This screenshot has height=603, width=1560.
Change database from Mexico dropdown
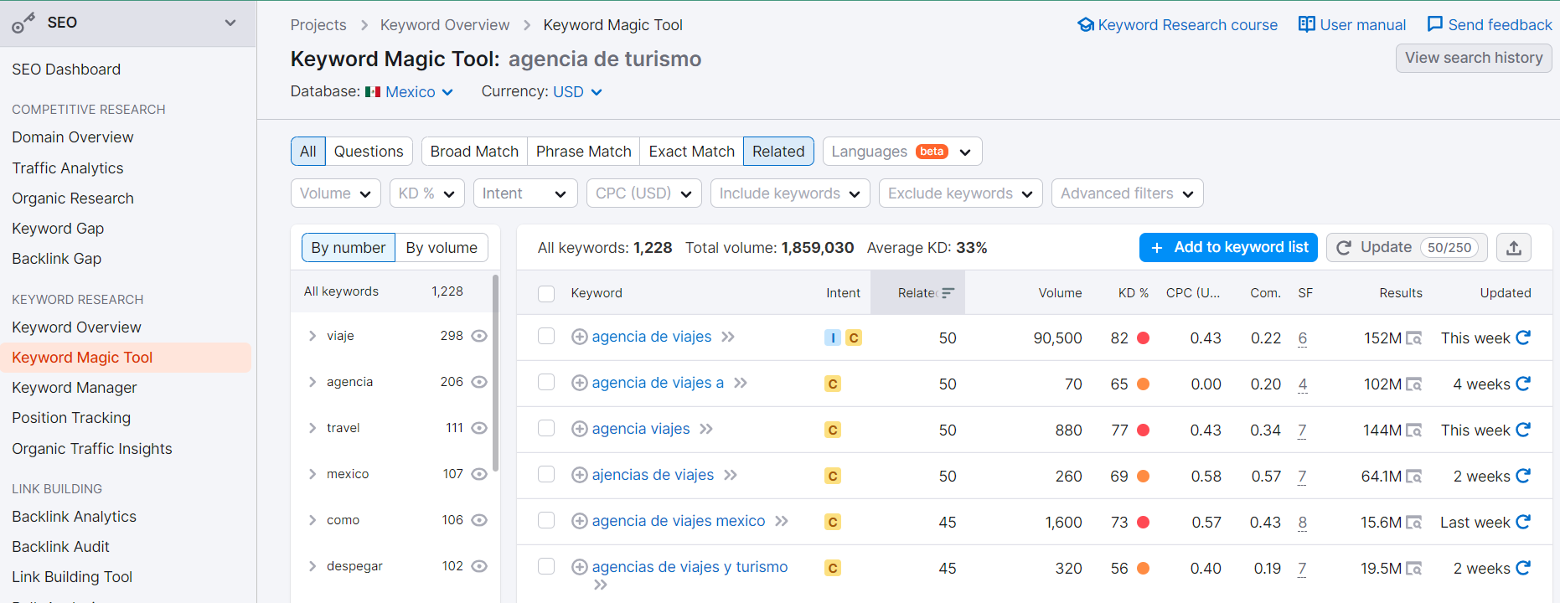(x=410, y=92)
